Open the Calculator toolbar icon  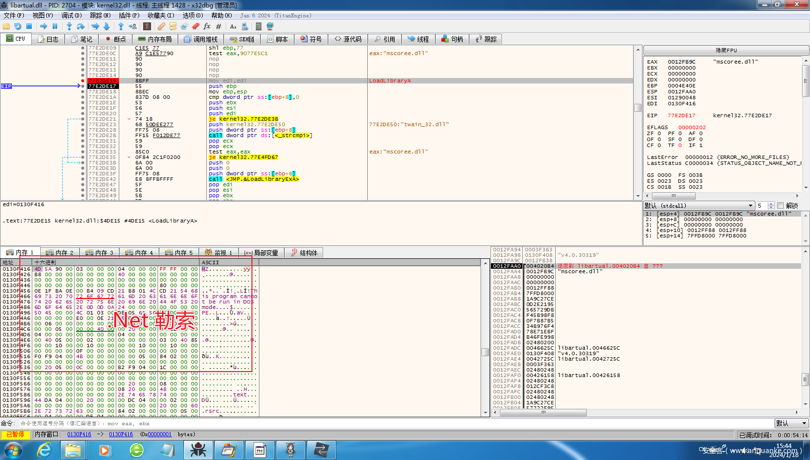click(x=258, y=26)
